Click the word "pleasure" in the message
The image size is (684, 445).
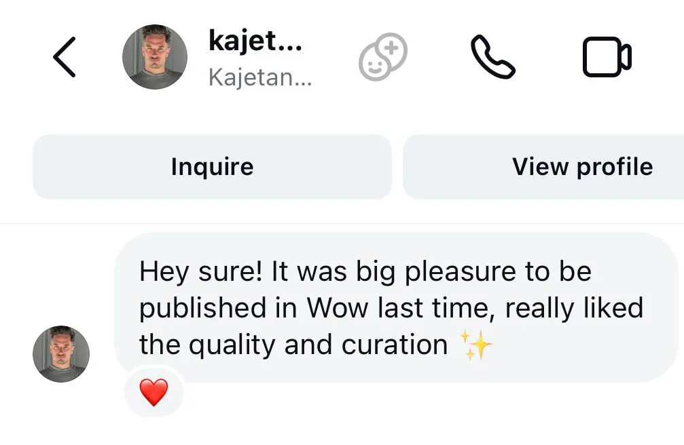460,272
